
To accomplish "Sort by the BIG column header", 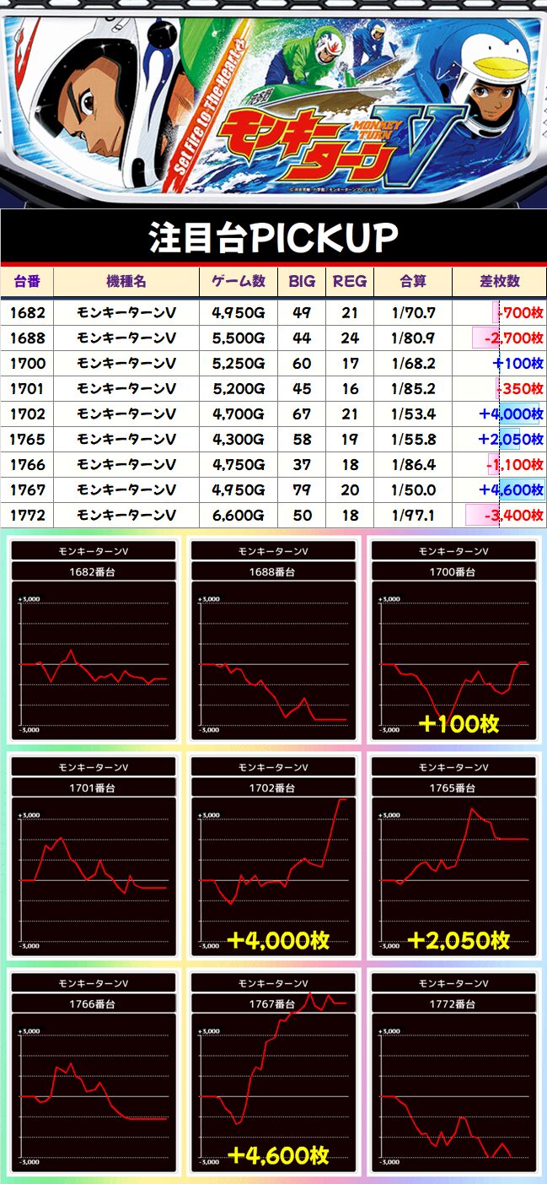I will point(302,282).
